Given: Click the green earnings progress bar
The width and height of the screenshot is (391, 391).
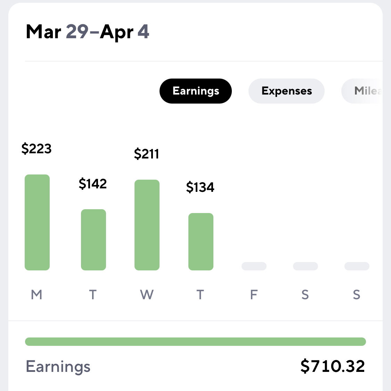Looking at the screenshot, I should (x=195, y=342).
